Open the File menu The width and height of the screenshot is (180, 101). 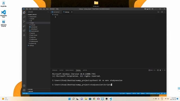[x=27, y=9]
